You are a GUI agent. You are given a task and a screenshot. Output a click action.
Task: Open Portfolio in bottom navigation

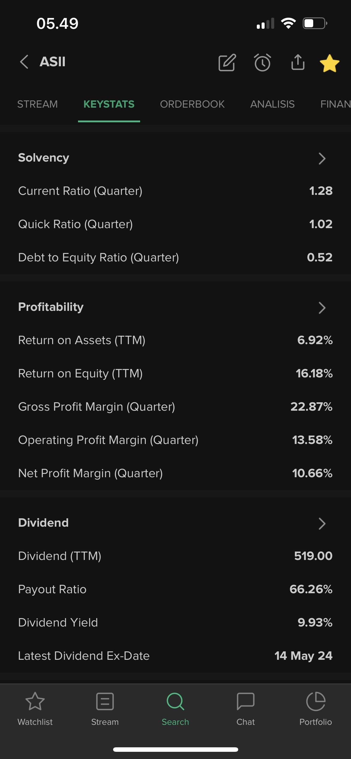click(x=316, y=709)
